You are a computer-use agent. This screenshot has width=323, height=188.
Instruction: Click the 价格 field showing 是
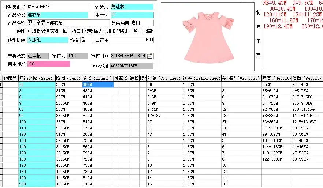[x=86, y=40]
